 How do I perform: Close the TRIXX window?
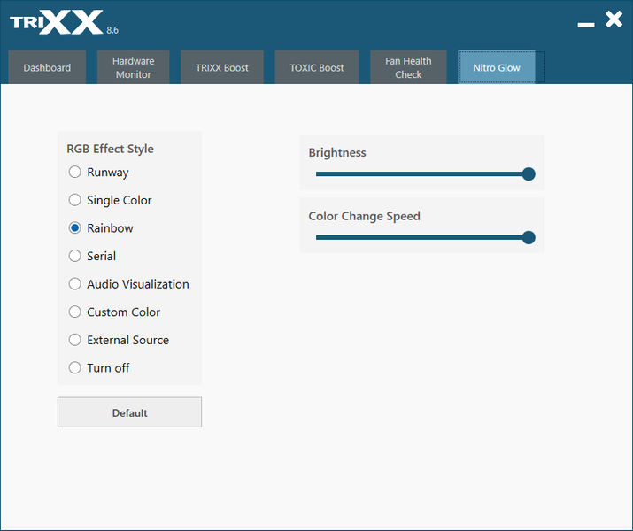pyautogui.click(x=614, y=19)
